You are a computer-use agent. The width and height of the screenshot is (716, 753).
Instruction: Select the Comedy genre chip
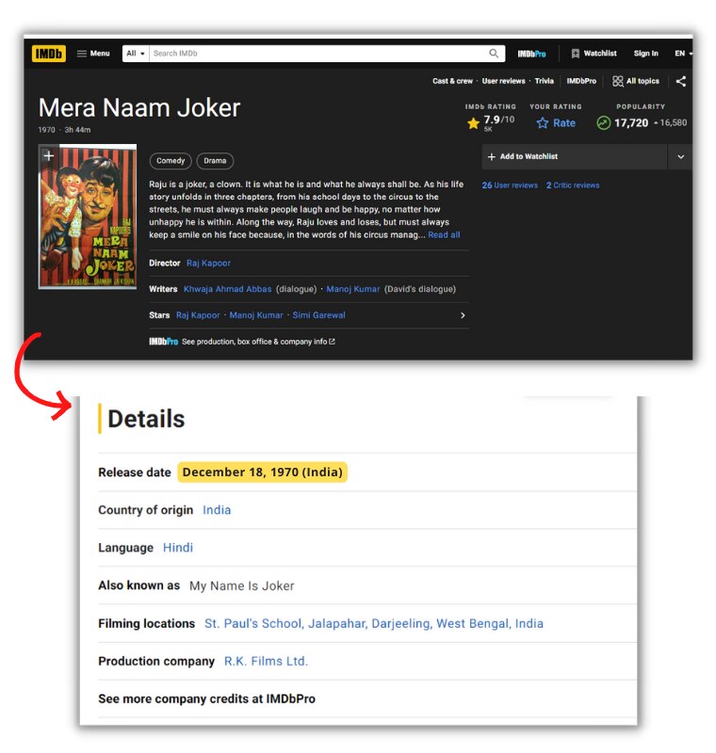pos(171,161)
